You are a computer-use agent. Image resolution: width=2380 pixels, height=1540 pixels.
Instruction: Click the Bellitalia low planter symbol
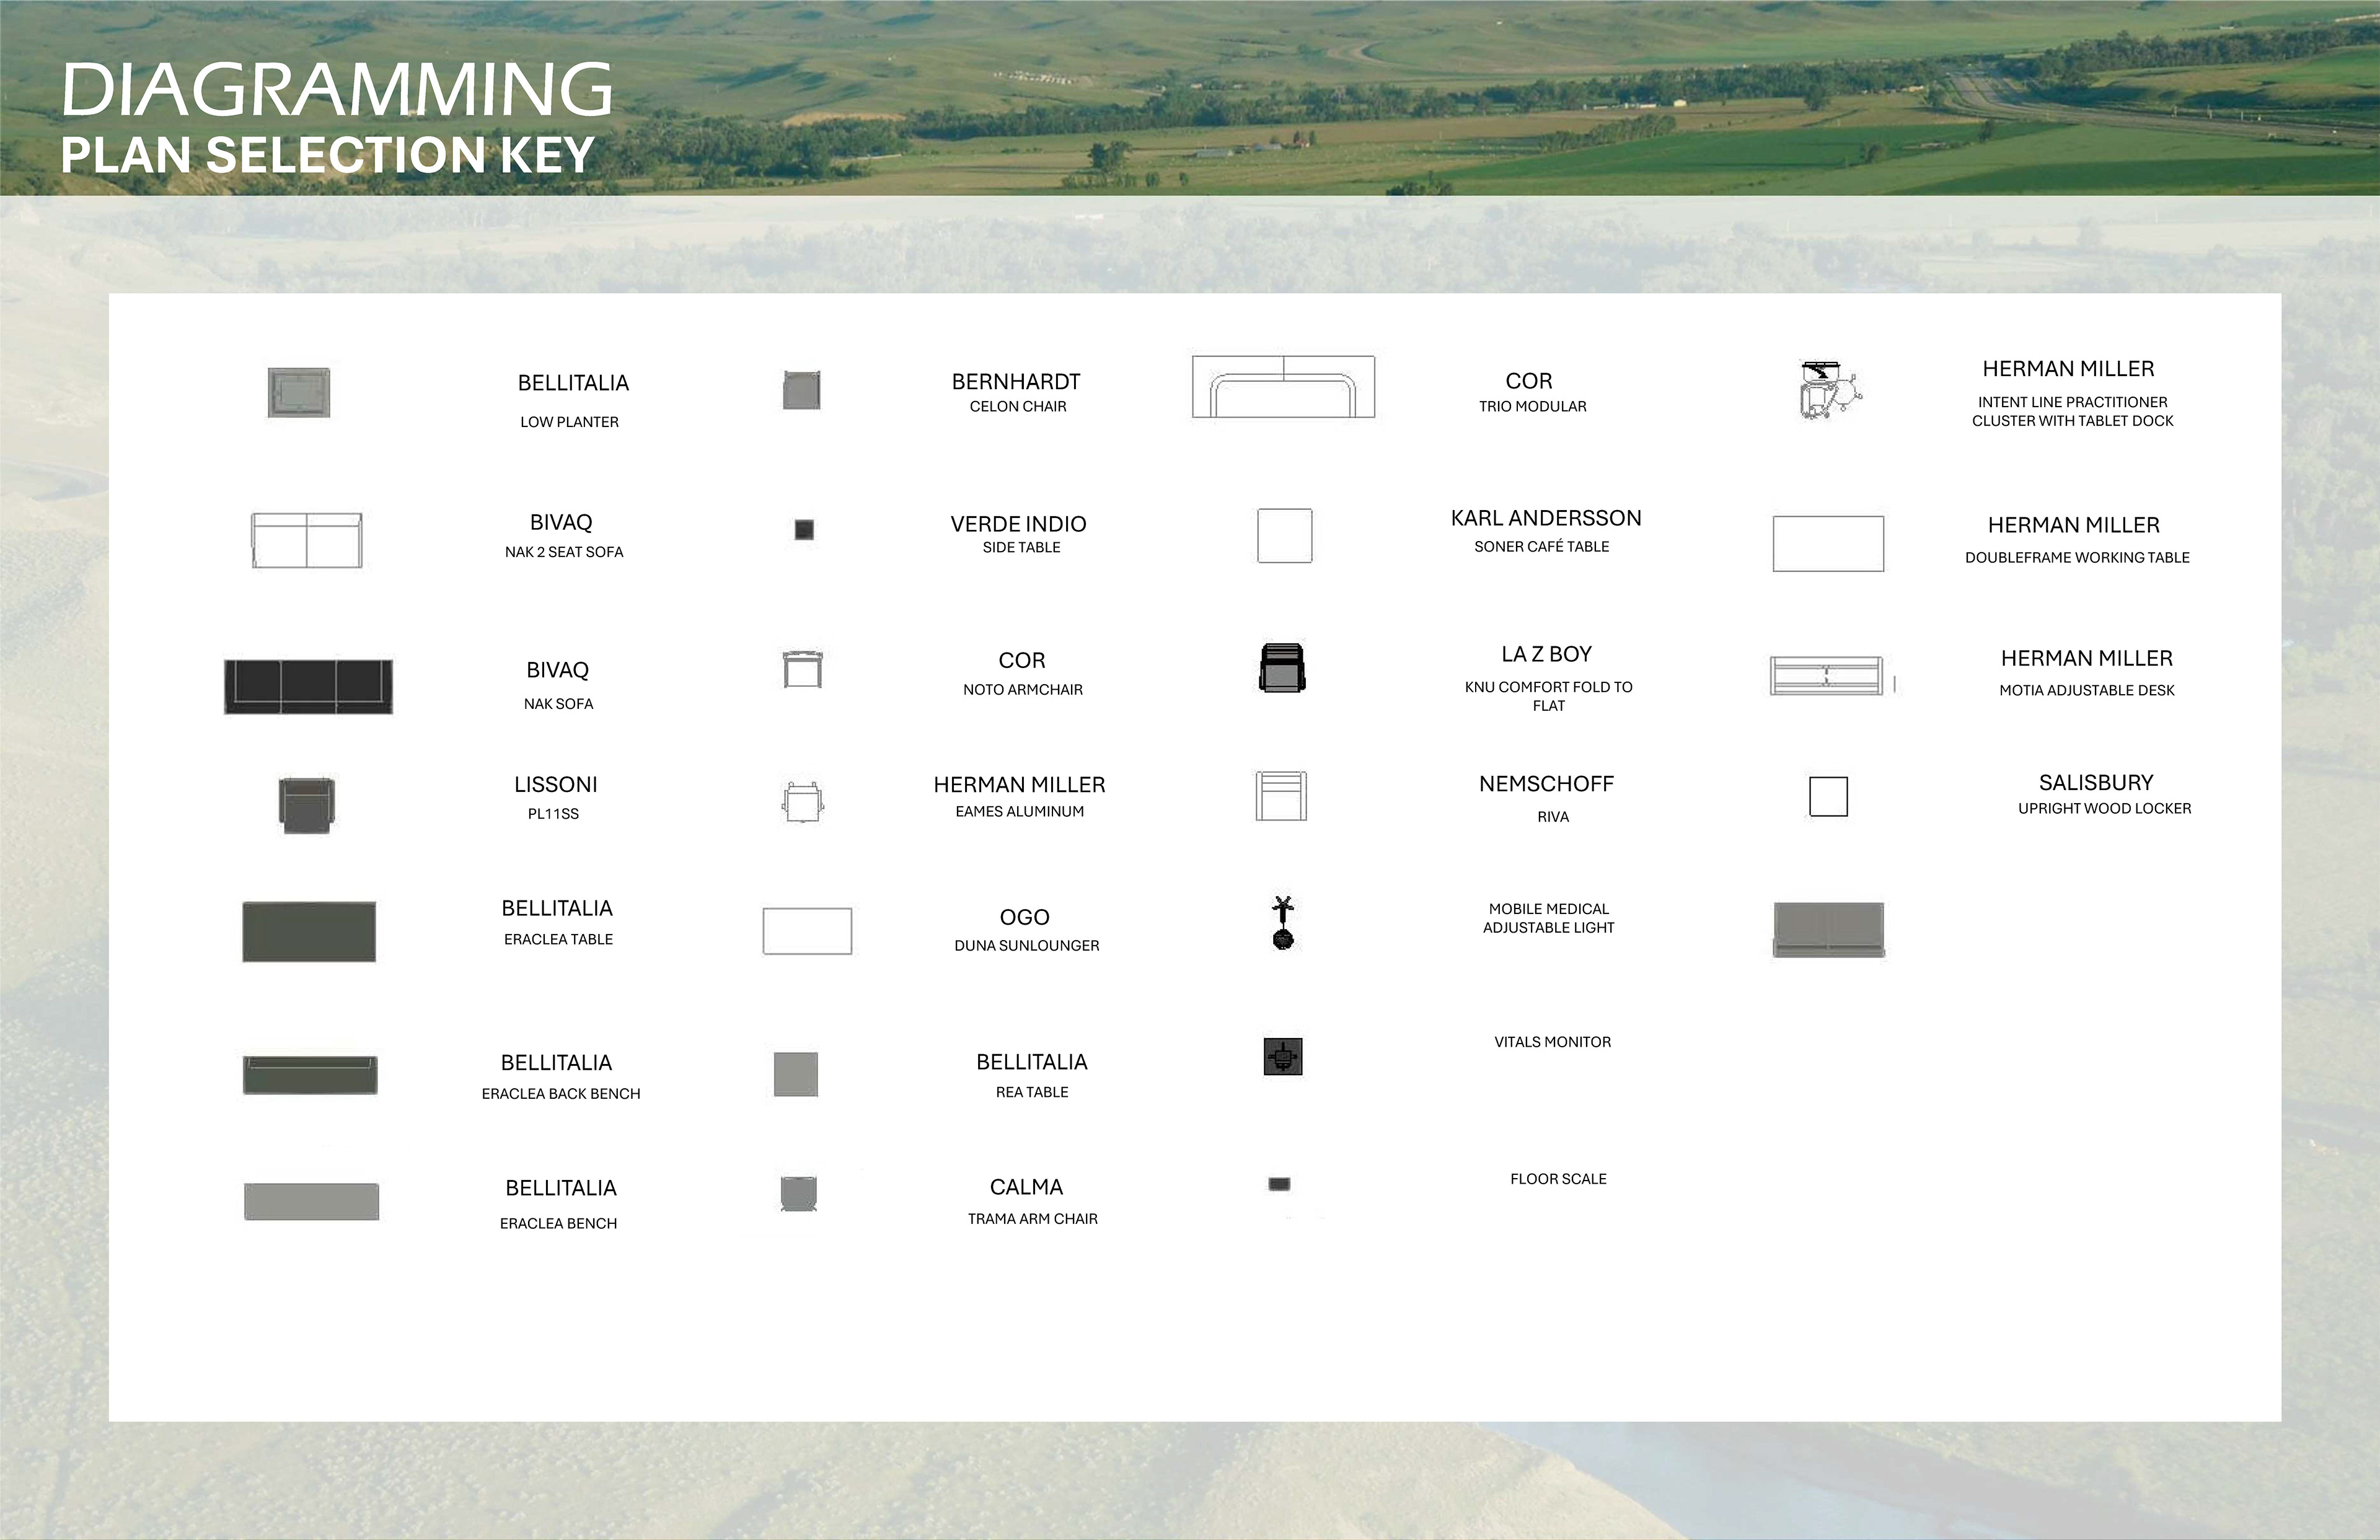coord(299,392)
